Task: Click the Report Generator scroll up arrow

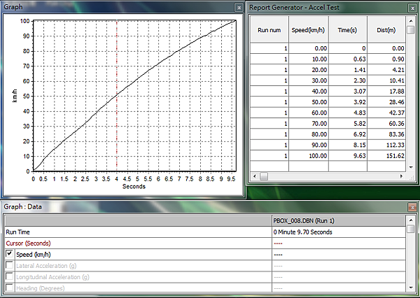Action: pyautogui.click(x=411, y=20)
